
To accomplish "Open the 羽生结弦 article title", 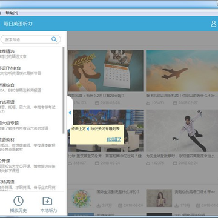I will pos(182,156).
